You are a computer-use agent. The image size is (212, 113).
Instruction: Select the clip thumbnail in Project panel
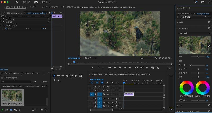pos(12,96)
